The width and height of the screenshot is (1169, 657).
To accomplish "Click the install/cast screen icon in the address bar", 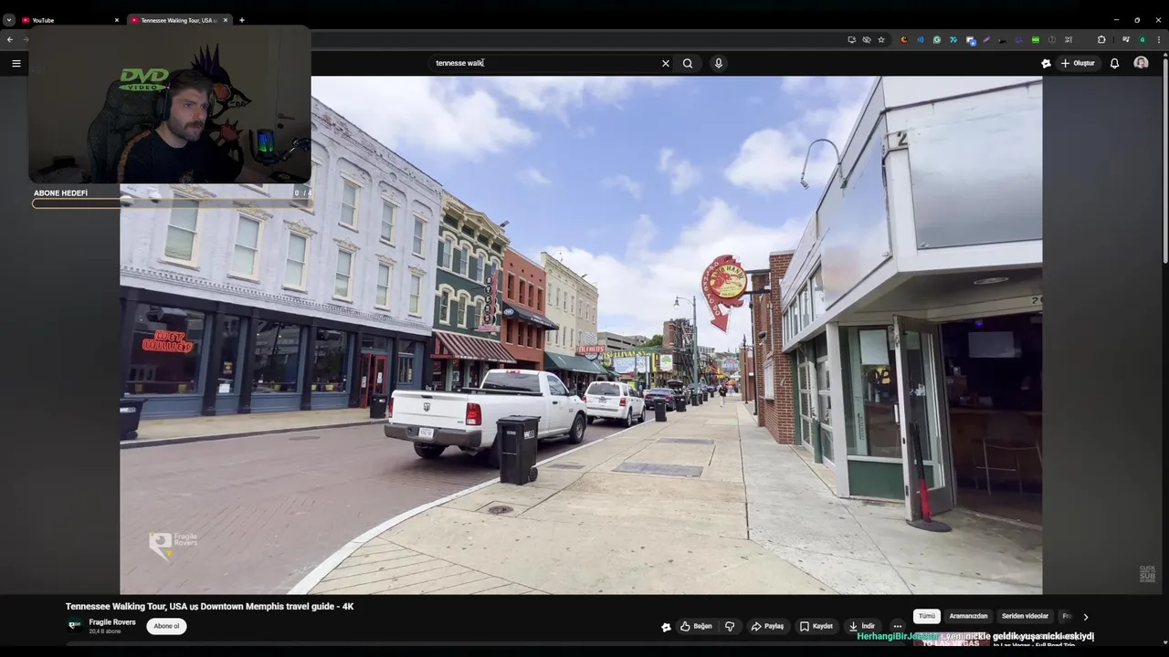I will [x=852, y=39].
